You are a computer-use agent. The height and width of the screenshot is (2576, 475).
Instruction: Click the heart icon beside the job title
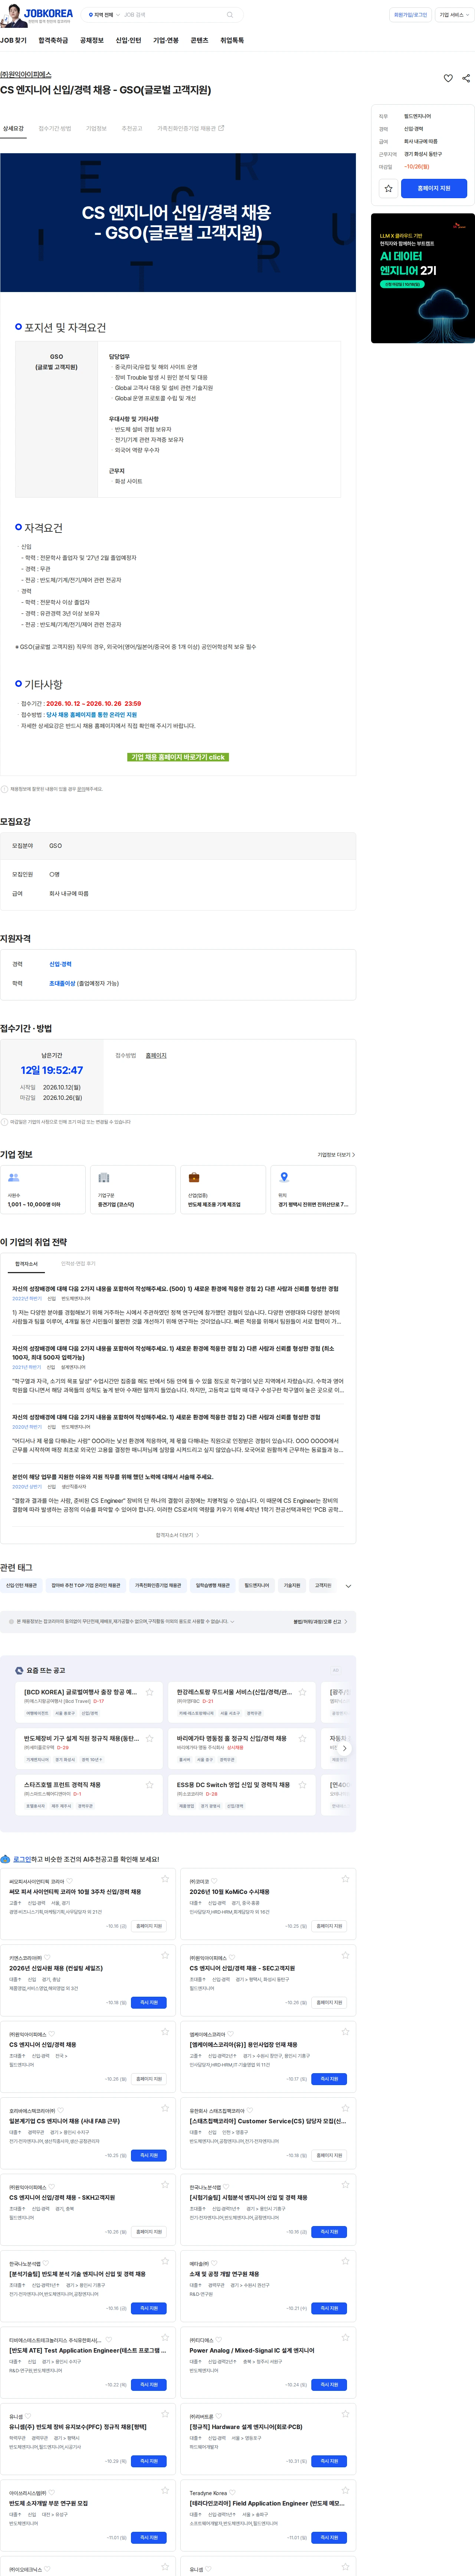[448, 78]
